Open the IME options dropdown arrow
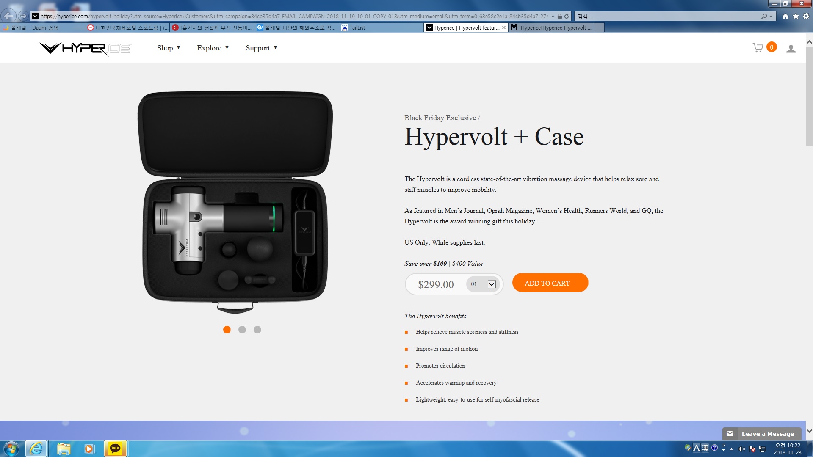813x457 pixels. pos(723,449)
